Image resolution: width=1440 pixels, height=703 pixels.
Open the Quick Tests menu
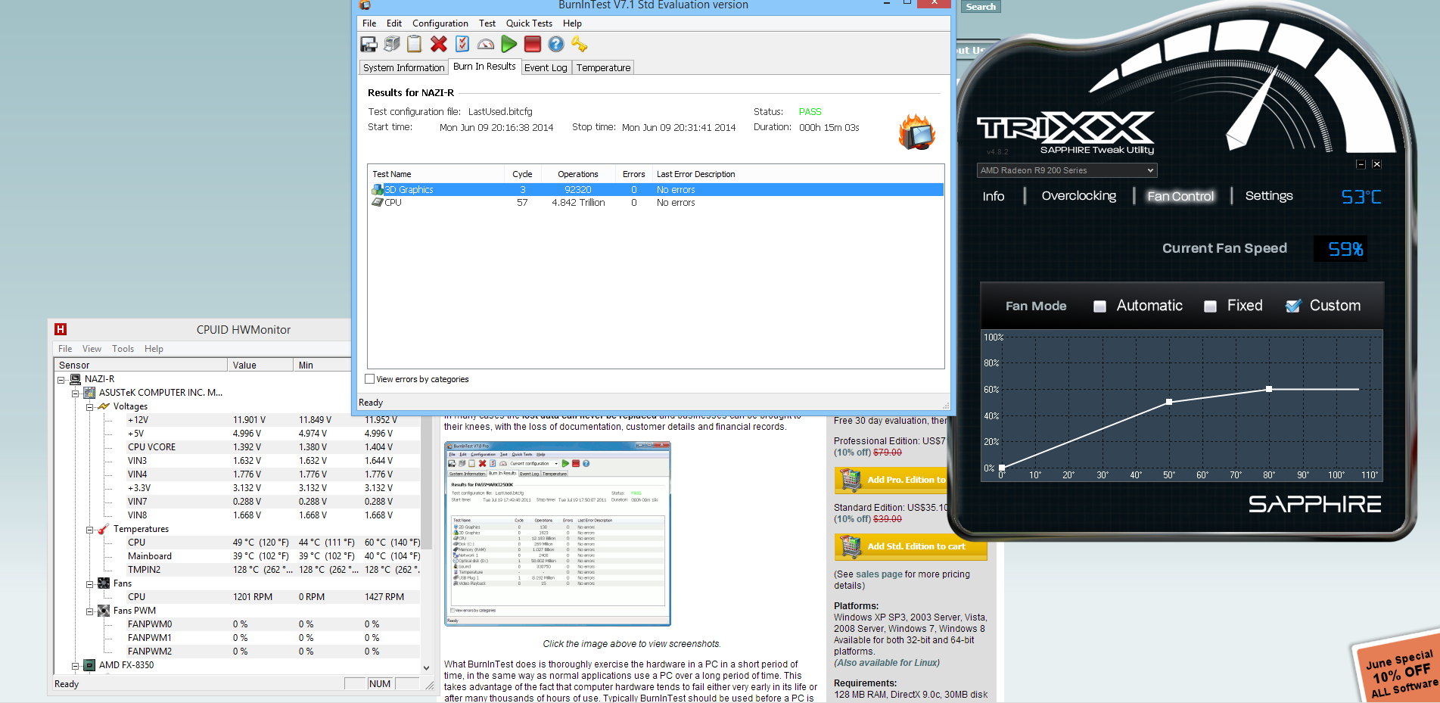coord(529,23)
